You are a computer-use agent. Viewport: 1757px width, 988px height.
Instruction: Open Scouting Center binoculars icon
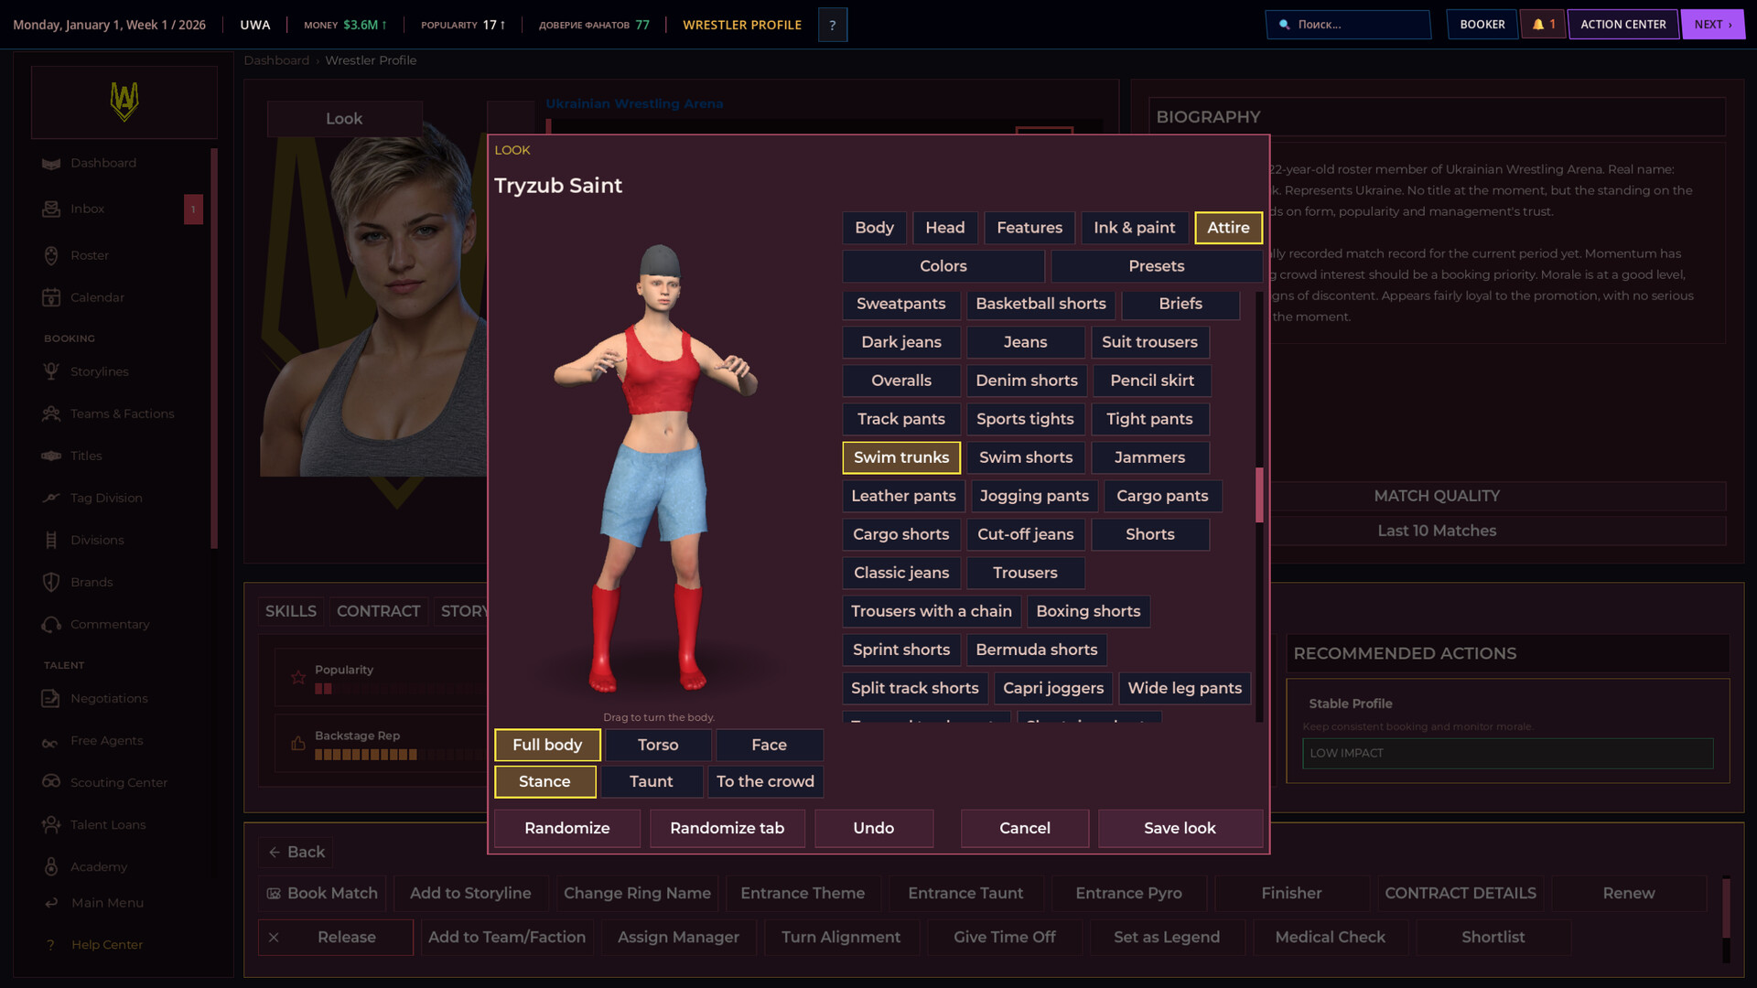pyautogui.click(x=51, y=782)
